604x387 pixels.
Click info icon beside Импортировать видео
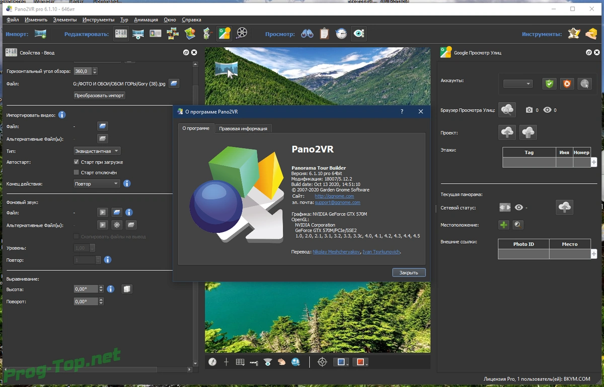62,115
